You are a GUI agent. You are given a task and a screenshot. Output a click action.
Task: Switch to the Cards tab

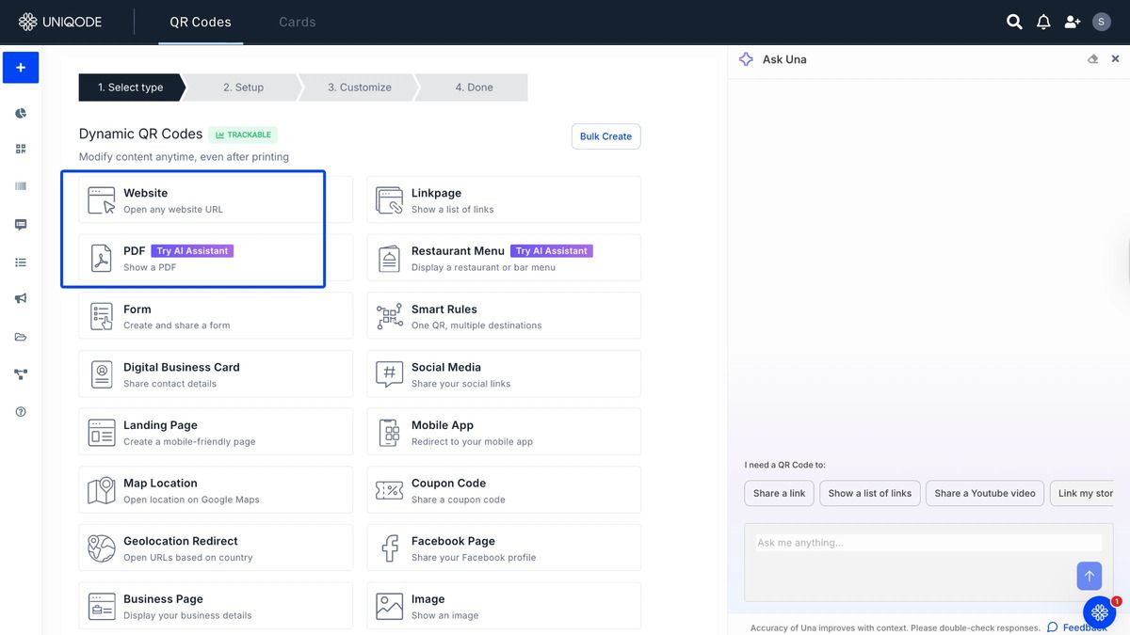pos(298,22)
